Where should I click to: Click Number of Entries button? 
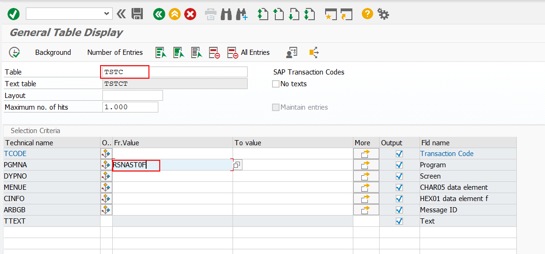[x=115, y=52]
